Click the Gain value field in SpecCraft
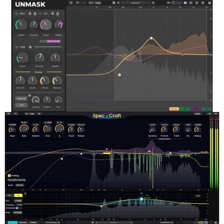This screenshot has height=224, width=224. 18,201
